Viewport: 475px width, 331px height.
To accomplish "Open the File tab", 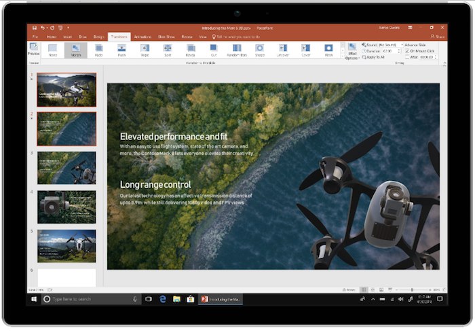I will tap(35, 37).
